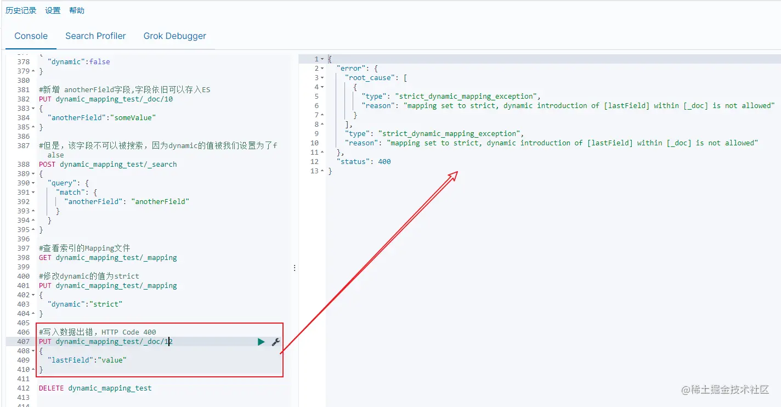Click the "dynamic":false line

pos(79,62)
